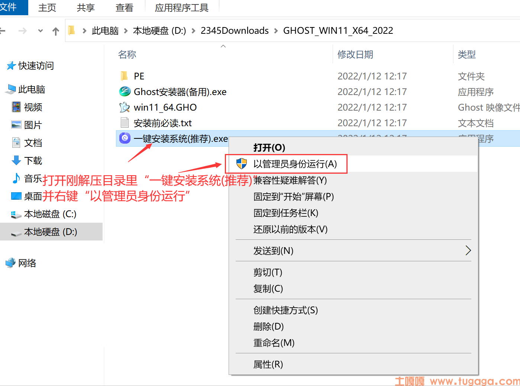Click 本地硬盘 (D:) in the breadcrumb
This screenshot has width=520, height=386.
[x=159, y=31]
